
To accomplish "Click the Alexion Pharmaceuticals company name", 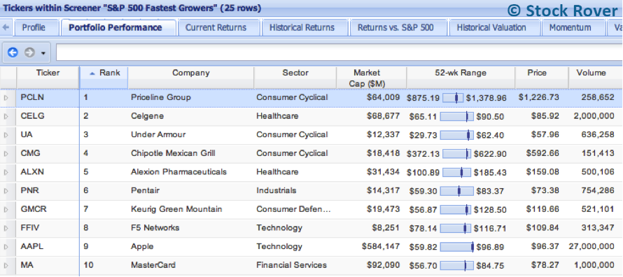I will pos(178,172).
